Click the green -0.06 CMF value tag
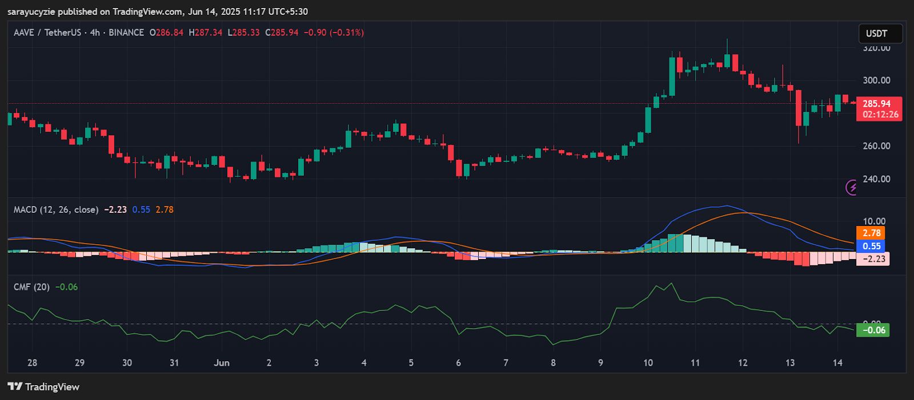This screenshot has height=400, width=914. (x=873, y=330)
